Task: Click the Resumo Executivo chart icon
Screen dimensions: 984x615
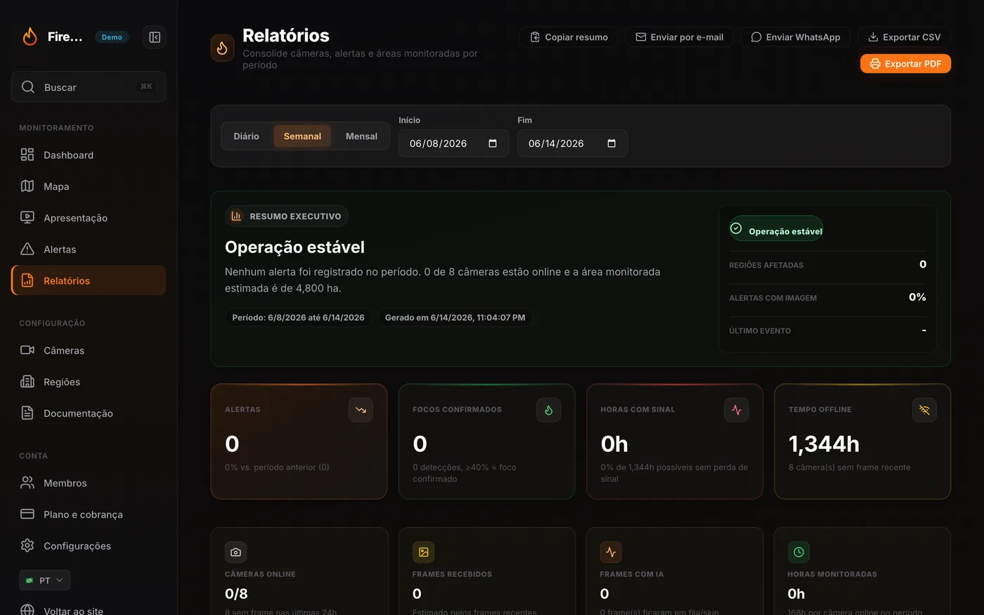Action: coord(237,216)
